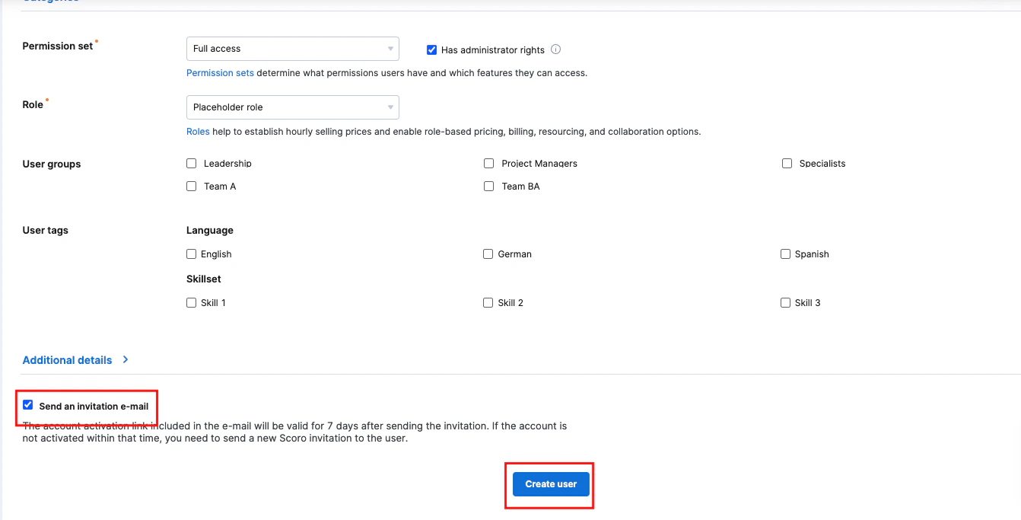1021x520 pixels.
Task: Enable the Project Managers group
Action: (488, 163)
